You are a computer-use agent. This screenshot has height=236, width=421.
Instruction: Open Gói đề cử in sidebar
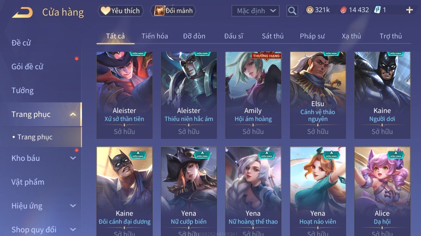27,66
